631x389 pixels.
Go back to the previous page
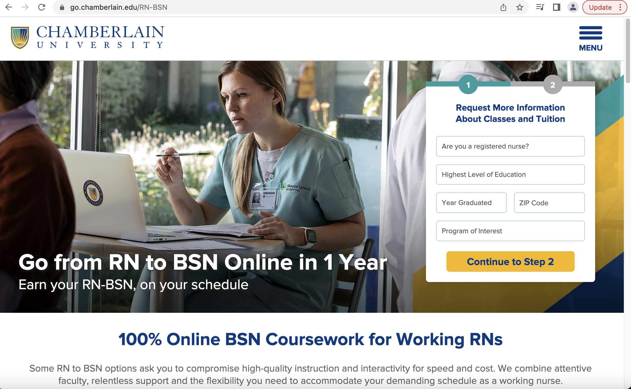point(9,7)
